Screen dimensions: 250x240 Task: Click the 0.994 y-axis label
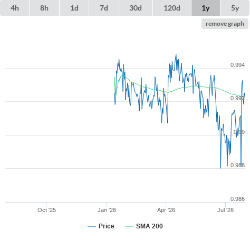pos(237,65)
